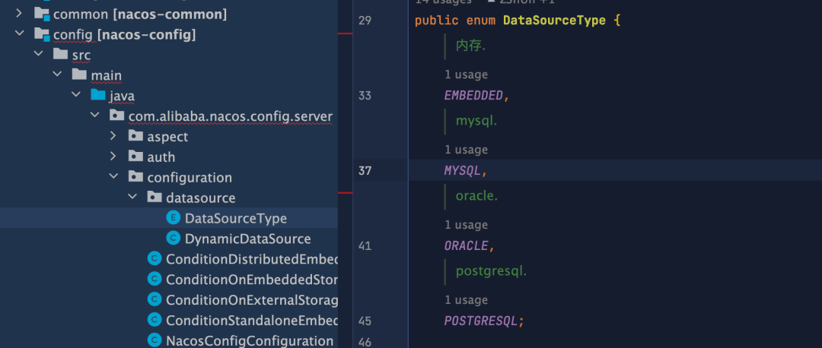Expand the aspect package
The height and width of the screenshot is (348, 822).
113,137
